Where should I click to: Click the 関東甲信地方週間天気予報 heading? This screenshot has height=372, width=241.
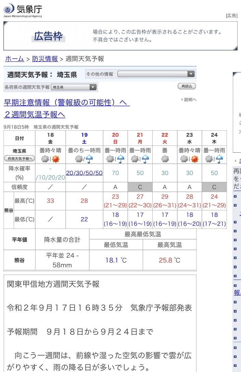tap(53, 284)
